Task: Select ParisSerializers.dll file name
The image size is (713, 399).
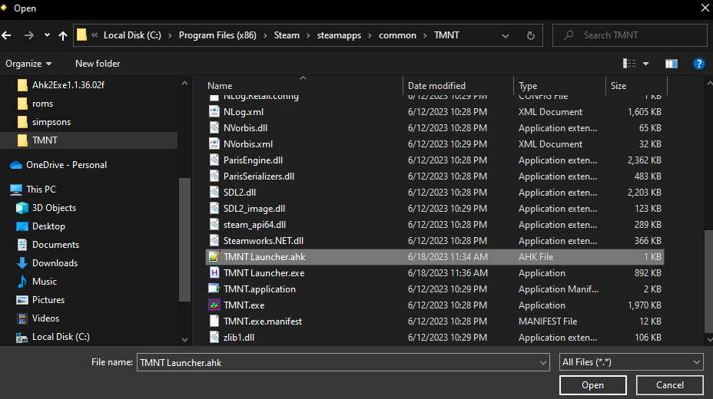Action: point(259,176)
